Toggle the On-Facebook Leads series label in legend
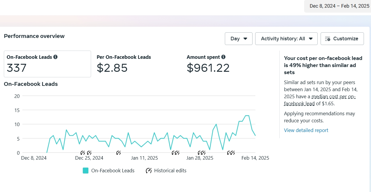The height and width of the screenshot is (192, 371). point(113,171)
